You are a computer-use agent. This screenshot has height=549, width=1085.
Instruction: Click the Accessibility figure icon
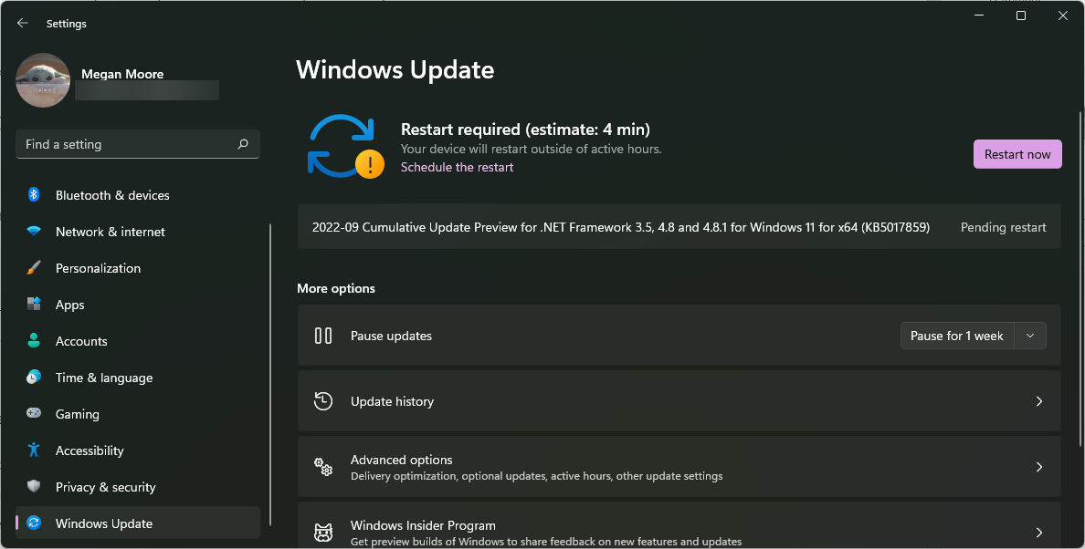(33, 450)
